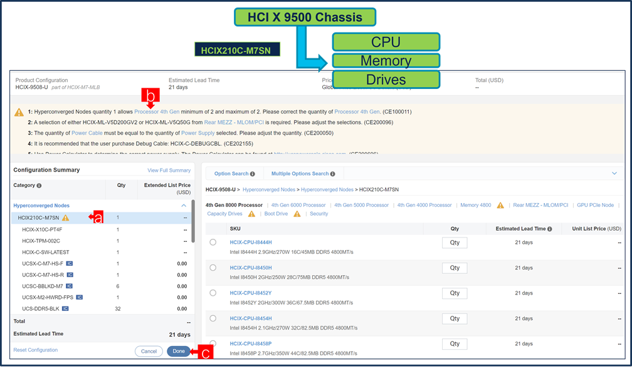Image resolution: width=632 pixels, height=371 pixels.
Task: Click the Configuration Summary vertical scrollbar
Action: coord(193,222)
